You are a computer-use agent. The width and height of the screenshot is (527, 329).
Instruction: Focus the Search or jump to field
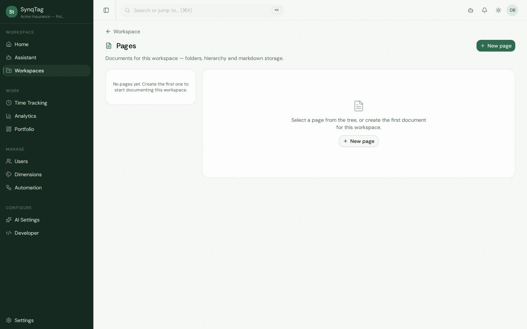pyautogui.click(x=202, y=10)
